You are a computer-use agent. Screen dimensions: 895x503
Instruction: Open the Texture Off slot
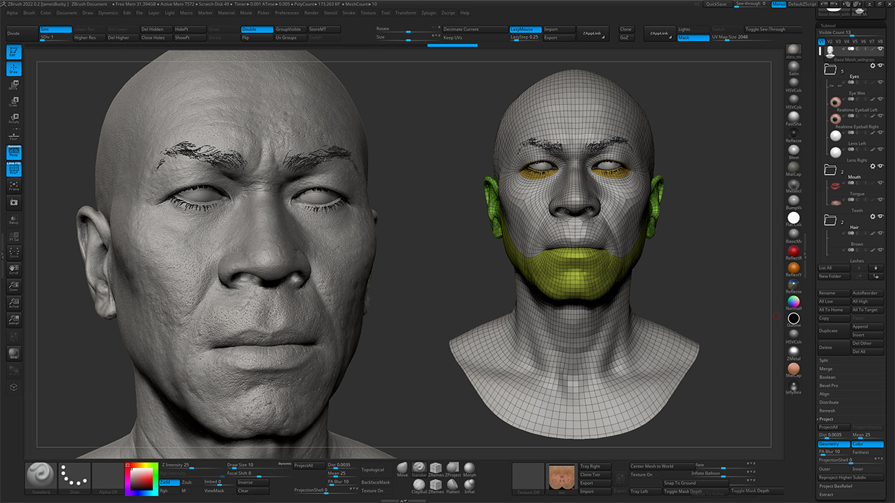tap(528, 478)
